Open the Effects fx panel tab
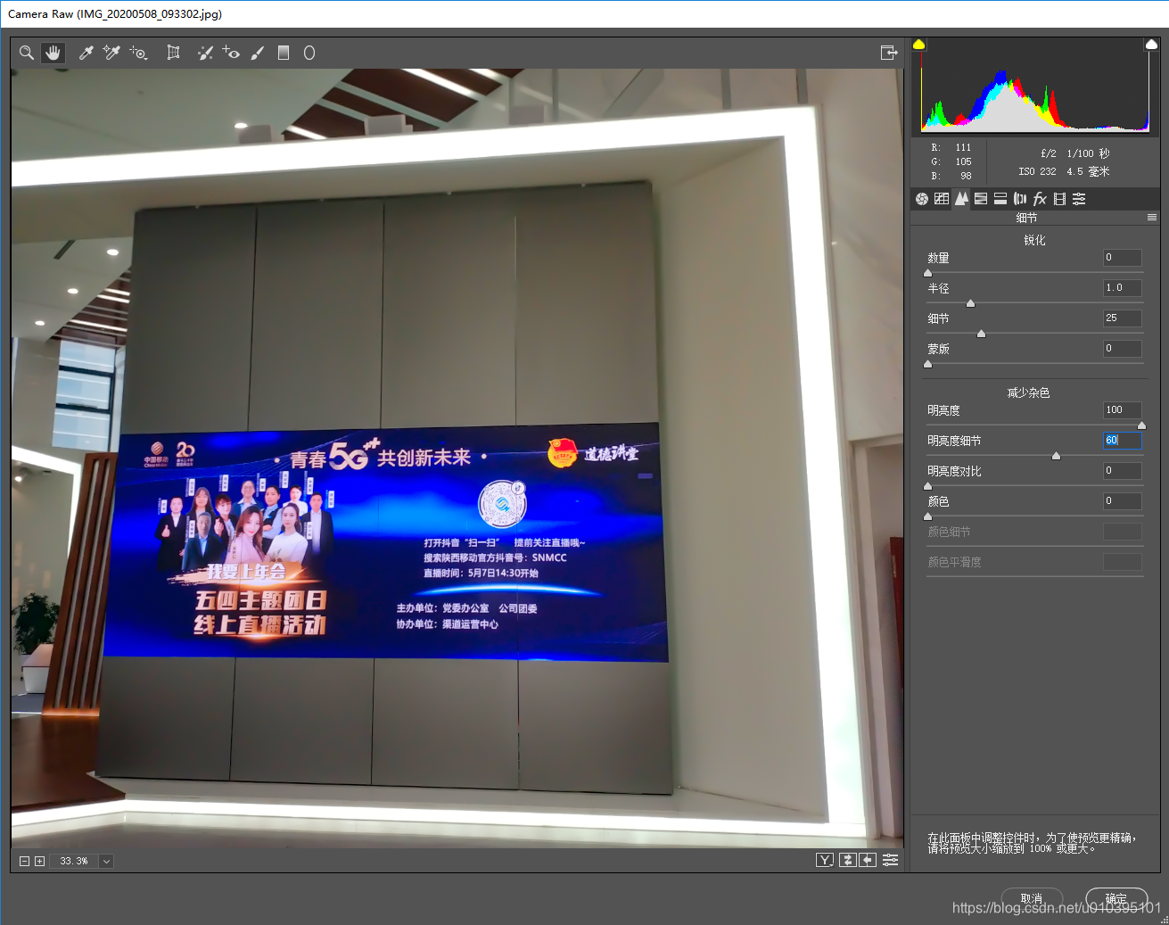The width and height of the screenshot is (1169, 925). tap(1040, 199)
